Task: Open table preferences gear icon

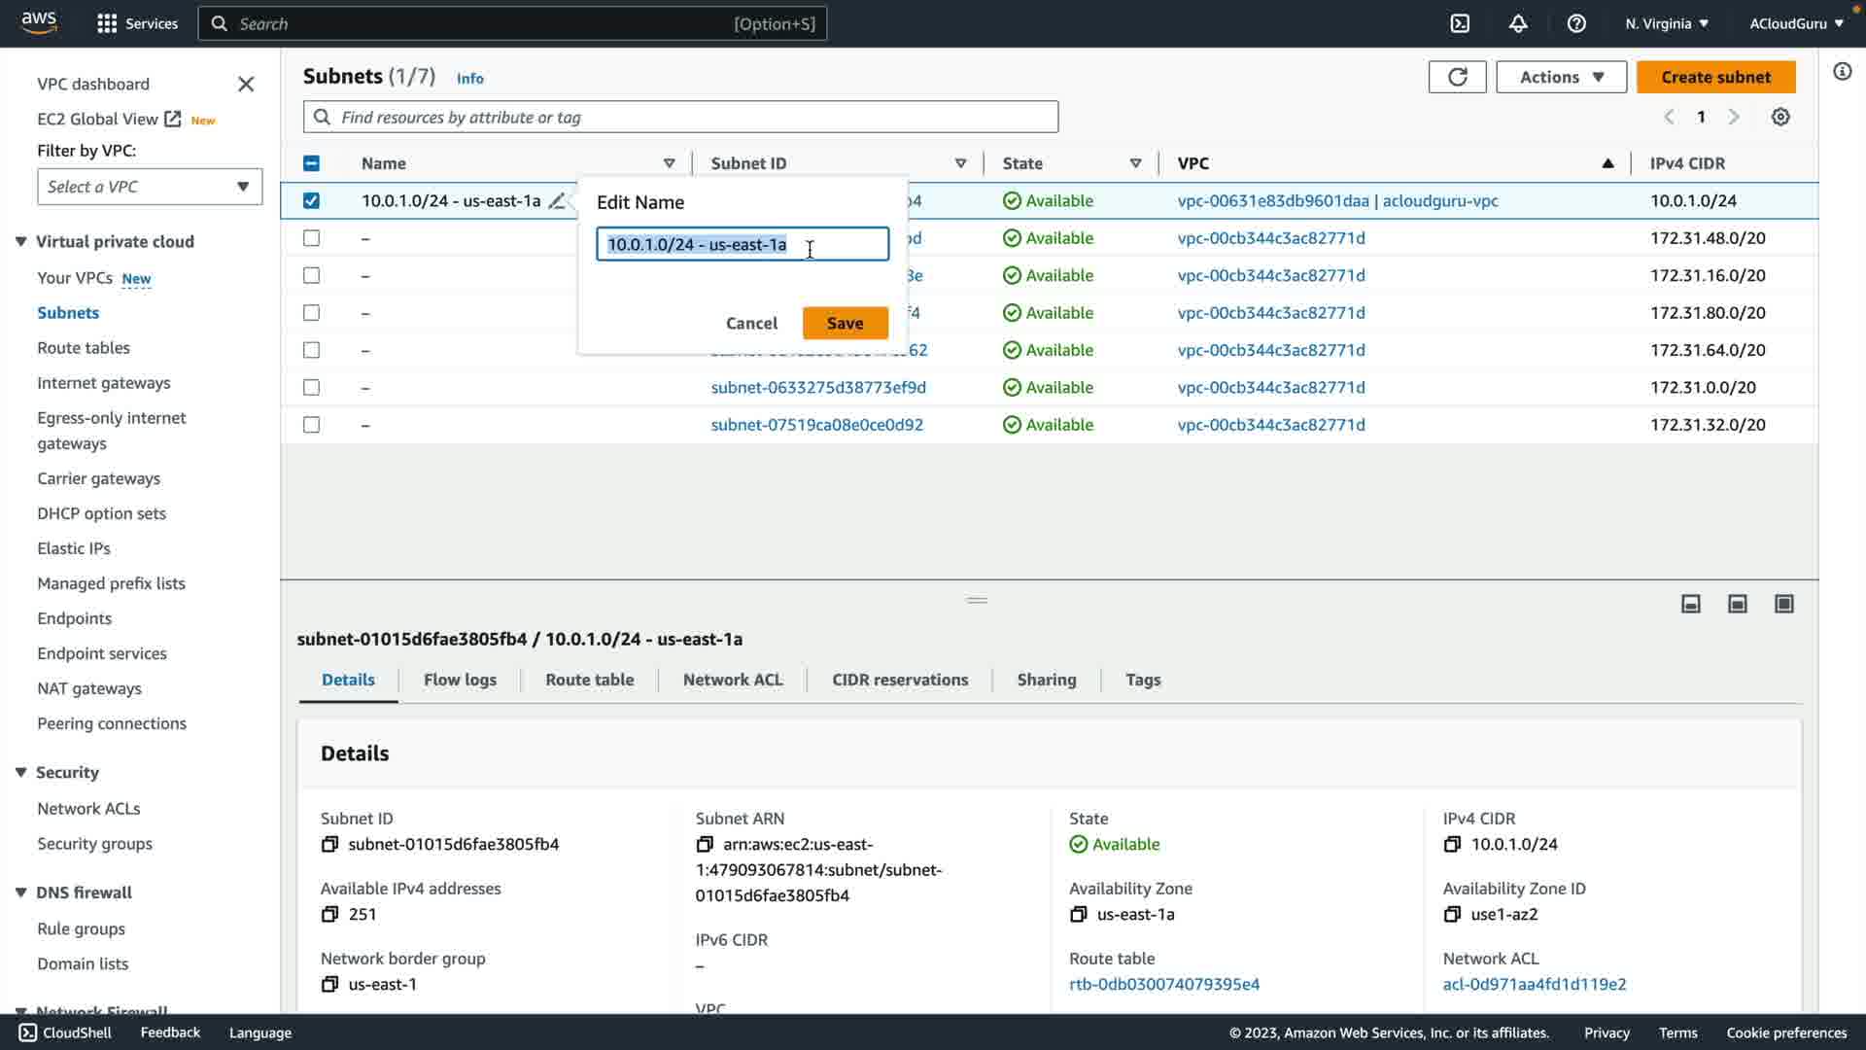Action: 1780,117
